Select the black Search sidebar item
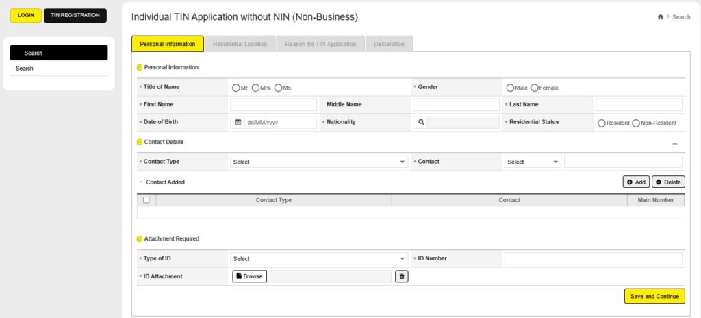Image resolution: width=701 pixels, height=318 pixels. point(59,53)
